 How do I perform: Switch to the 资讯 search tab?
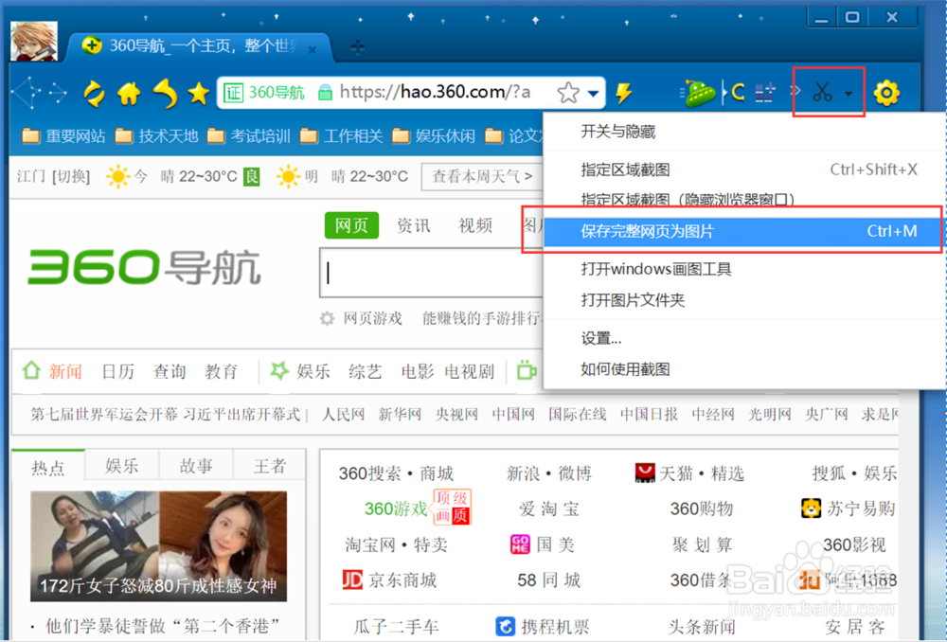pos(414,225)
